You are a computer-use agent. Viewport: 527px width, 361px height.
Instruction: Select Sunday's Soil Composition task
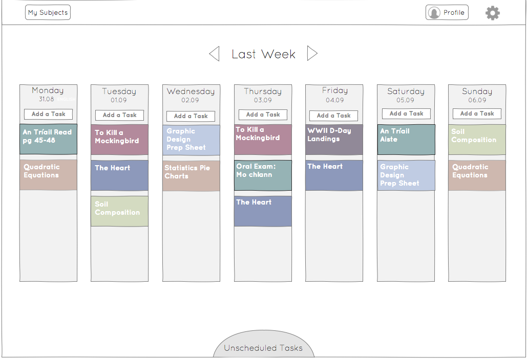click(477, 140)
